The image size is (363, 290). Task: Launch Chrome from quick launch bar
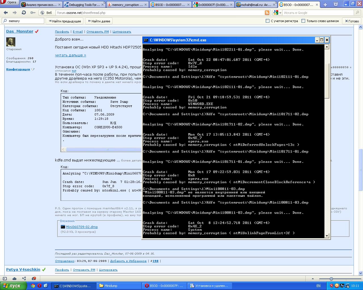tap(33, 286)
